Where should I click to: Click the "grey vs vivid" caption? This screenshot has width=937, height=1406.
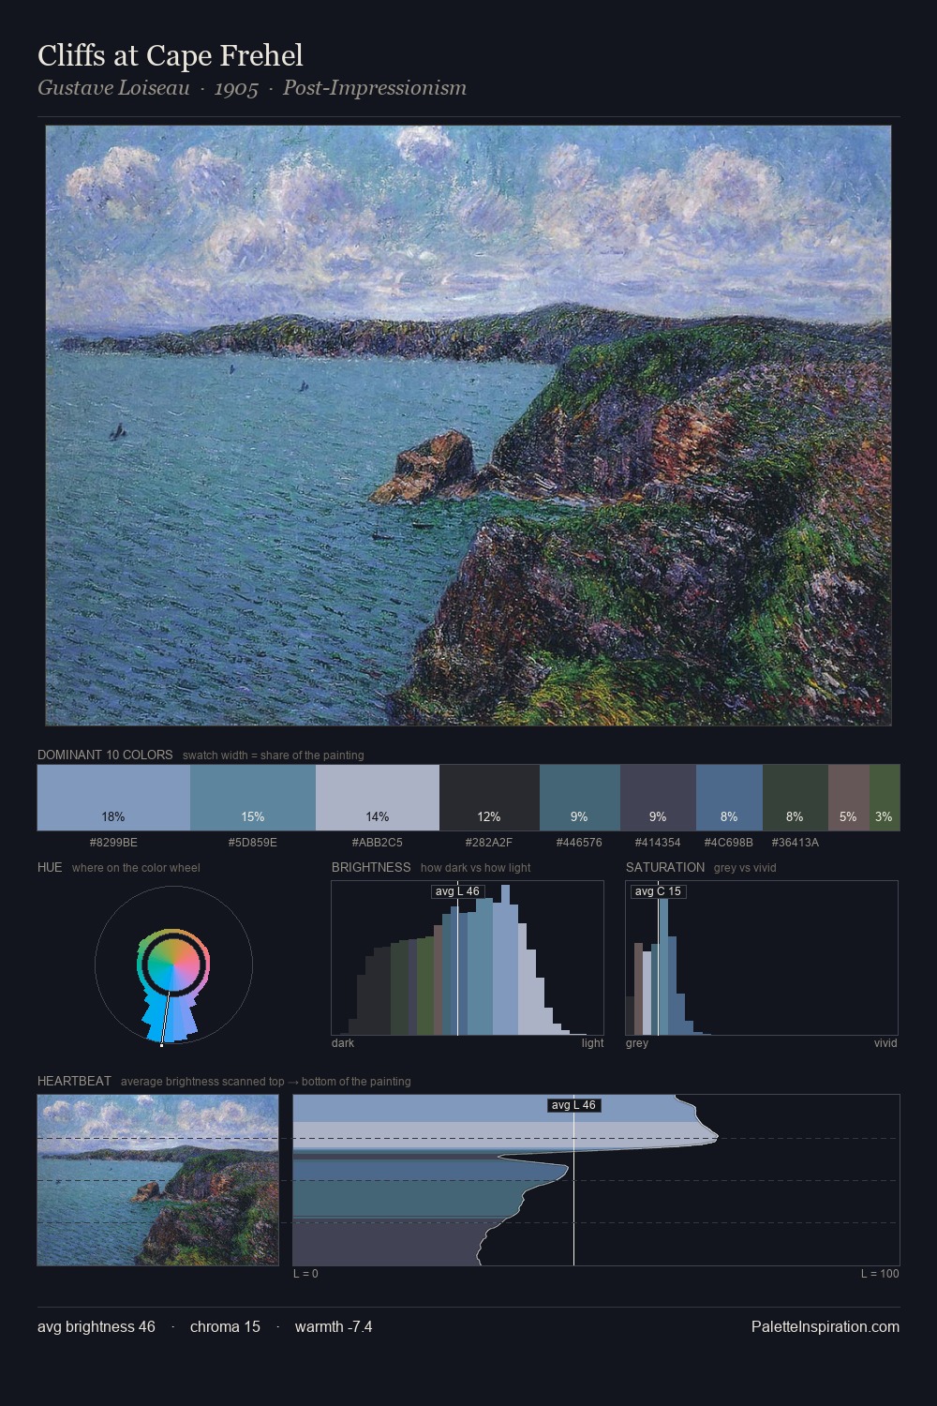click(745, 868)
